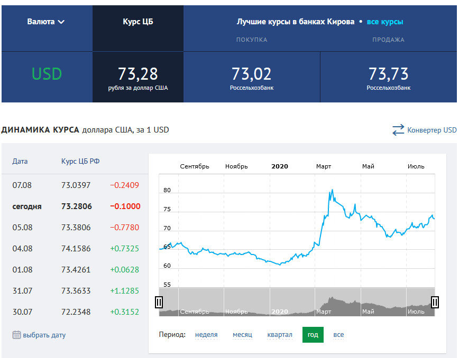
Task: Open the Валюта currency dropdown
Action: click(x=45, y=22)
